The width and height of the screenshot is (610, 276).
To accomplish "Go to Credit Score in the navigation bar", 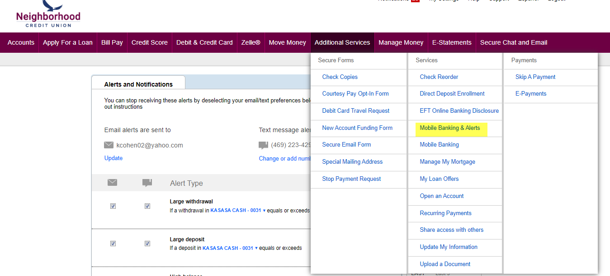I will [150, 42].
